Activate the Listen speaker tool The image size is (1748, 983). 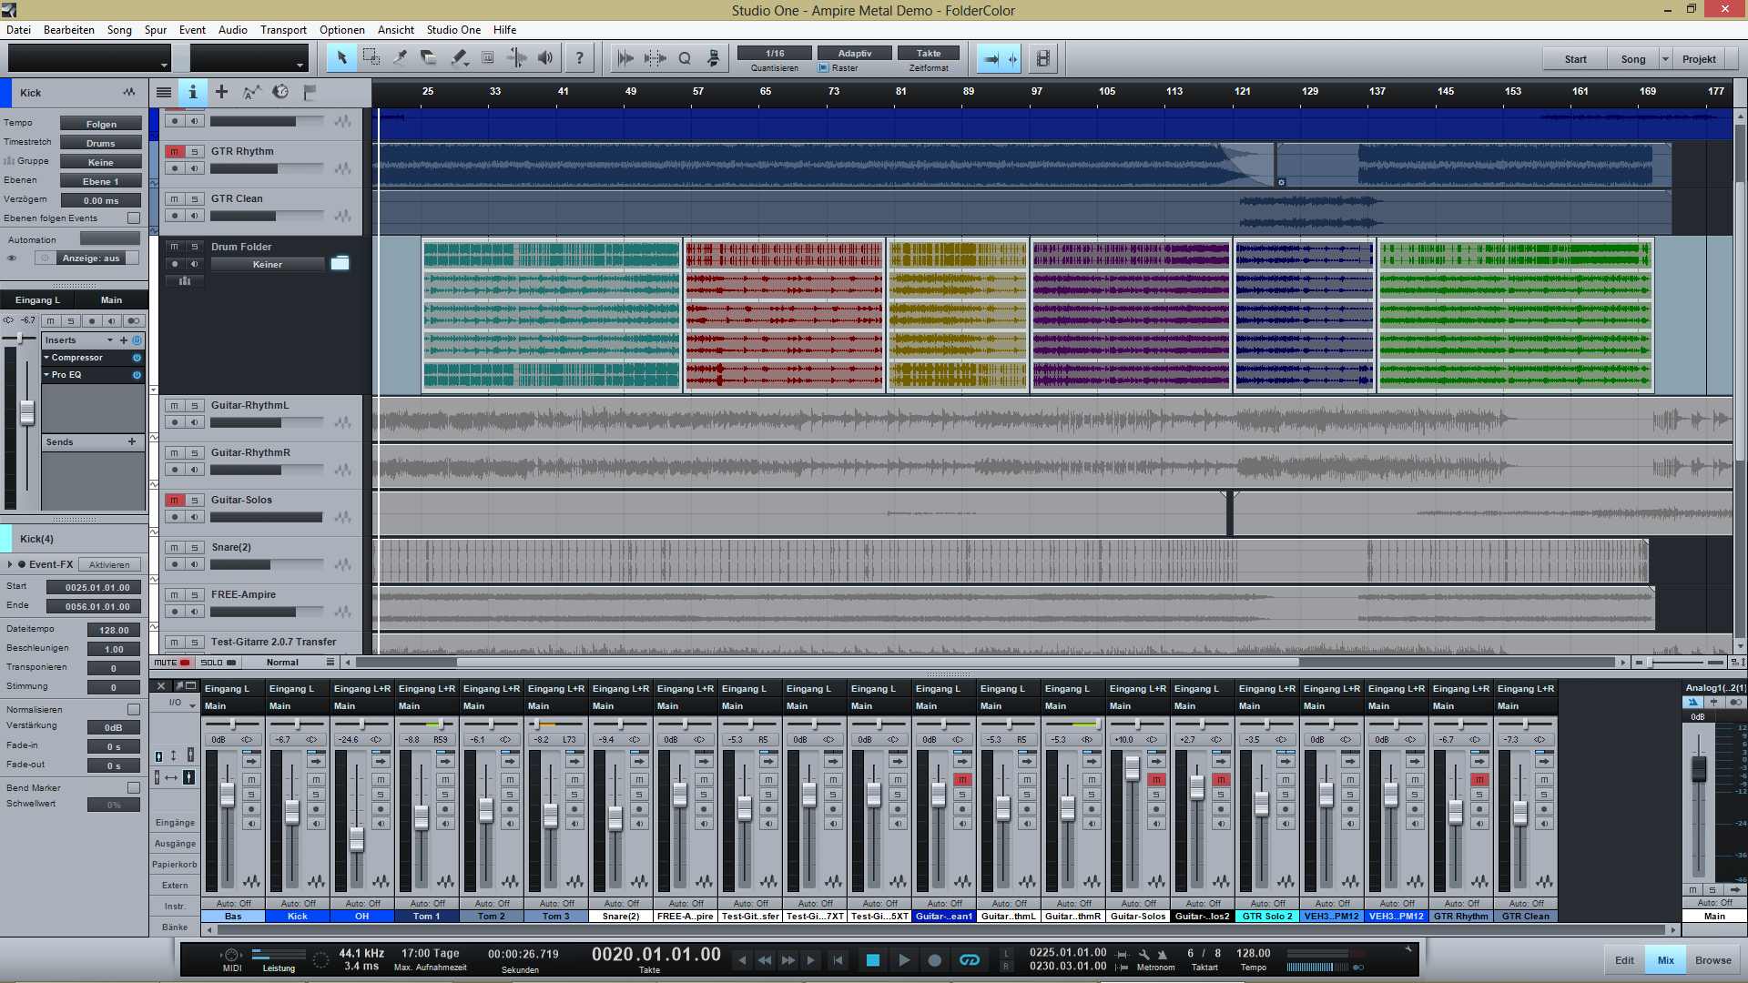[x=545, y=58]
